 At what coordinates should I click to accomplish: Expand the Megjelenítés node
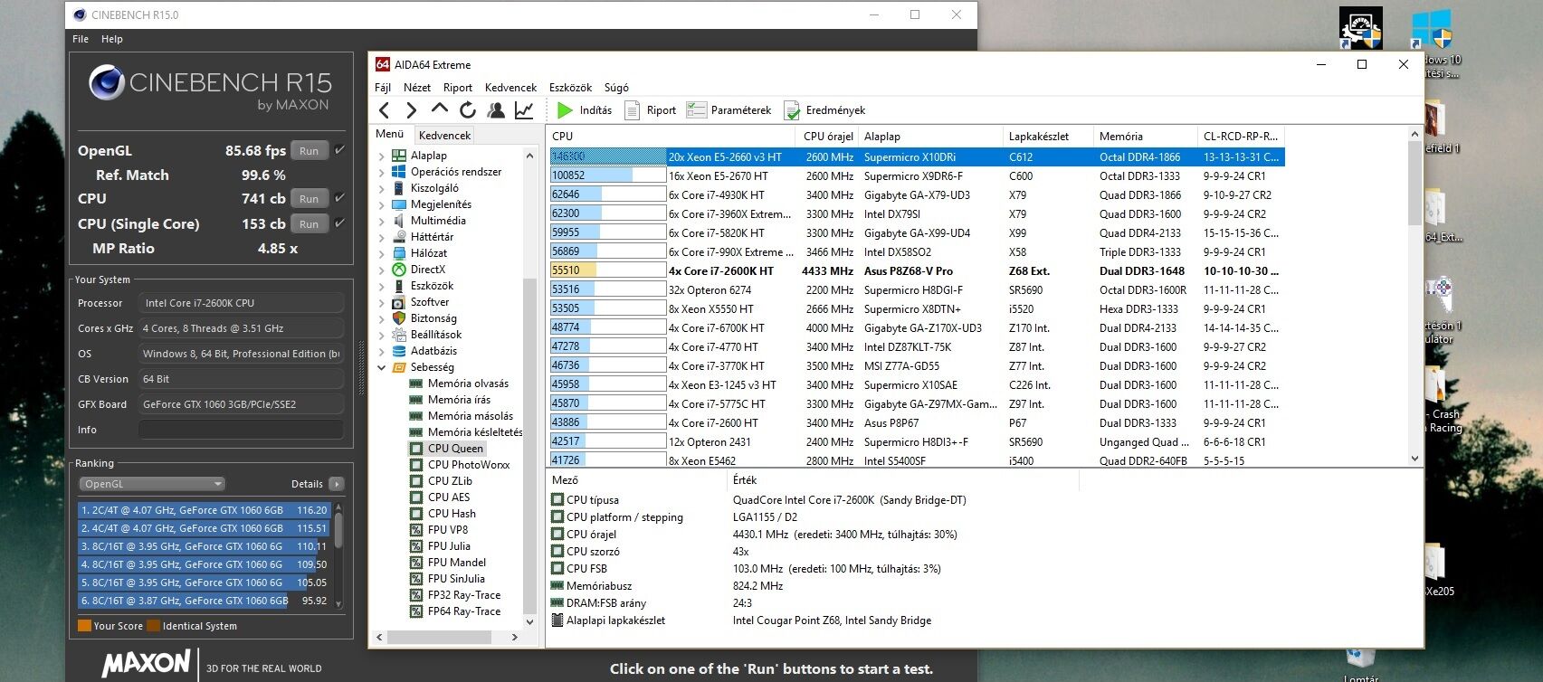point(382,204)
